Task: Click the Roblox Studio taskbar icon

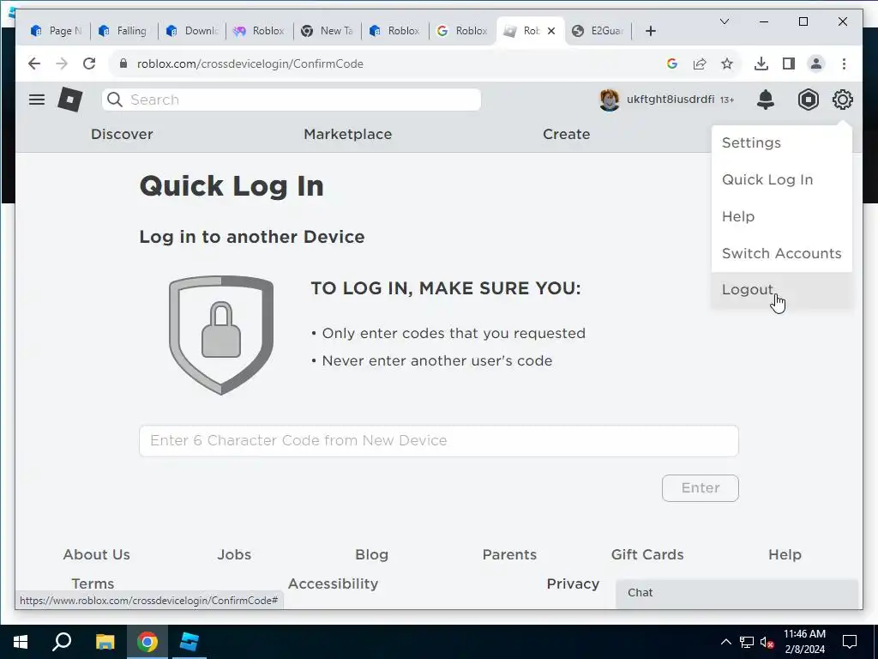Action: 189,642
